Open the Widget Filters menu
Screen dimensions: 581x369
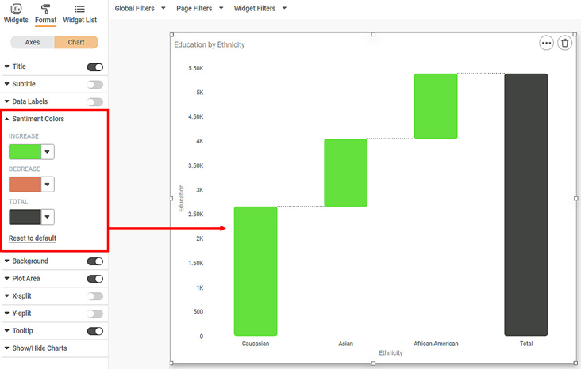260,8
